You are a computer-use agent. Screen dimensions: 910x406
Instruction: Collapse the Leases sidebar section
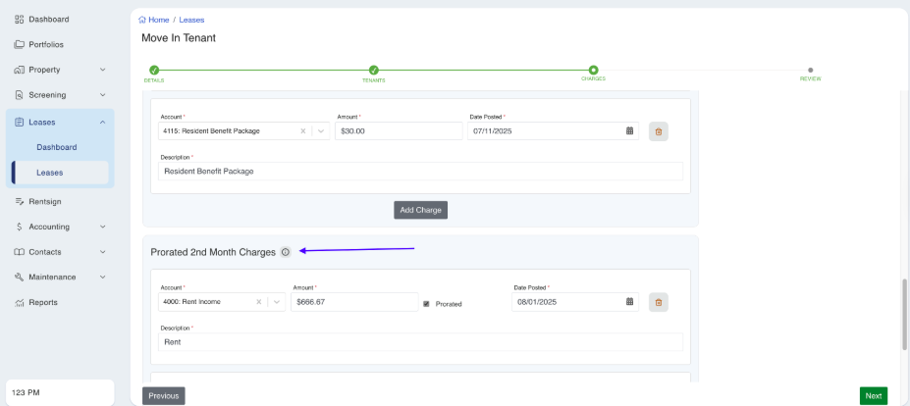point(103,122)
